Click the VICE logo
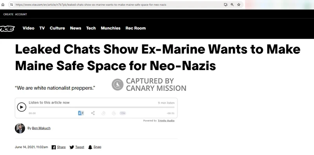 (x=7, y=28)
